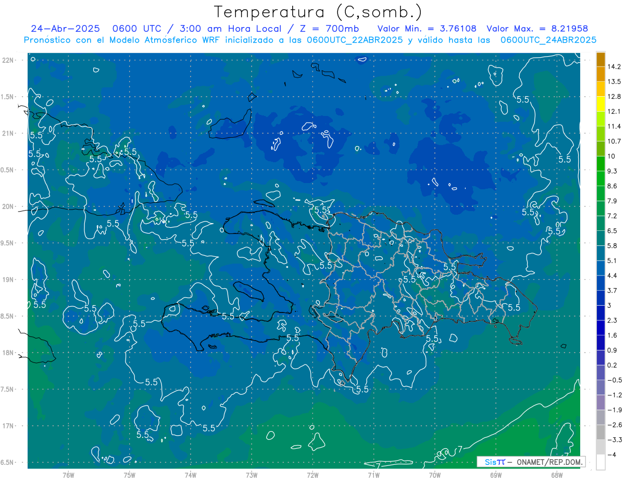Click legend color band between -1.9 and -1.2
This screenshot has width=625, height=482.
click(601, 403)
